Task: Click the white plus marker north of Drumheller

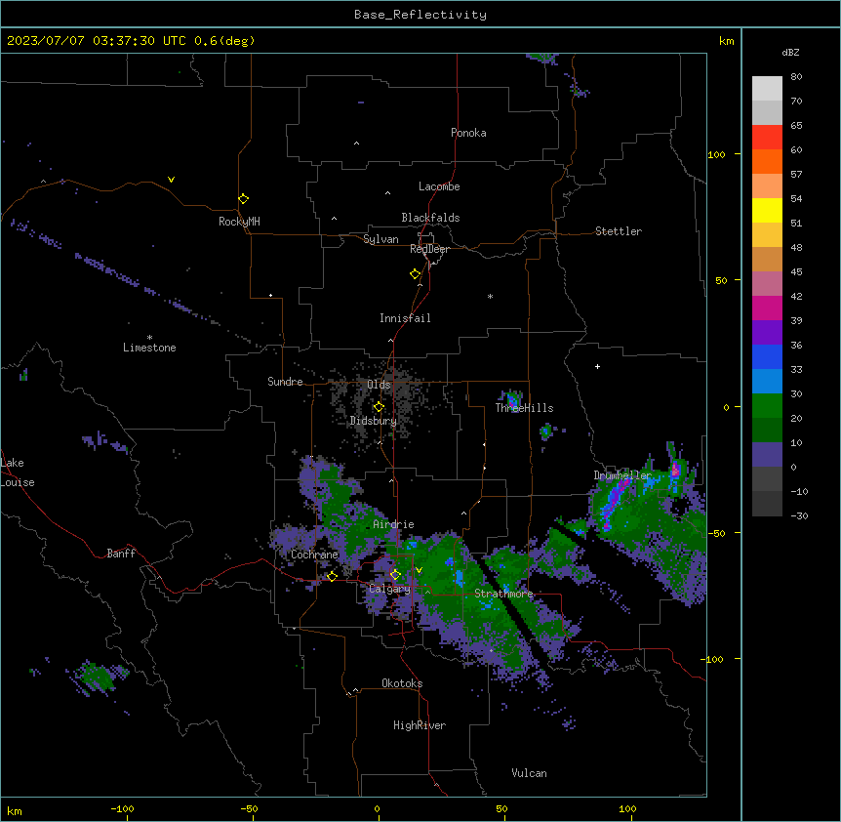Action: 597,366
